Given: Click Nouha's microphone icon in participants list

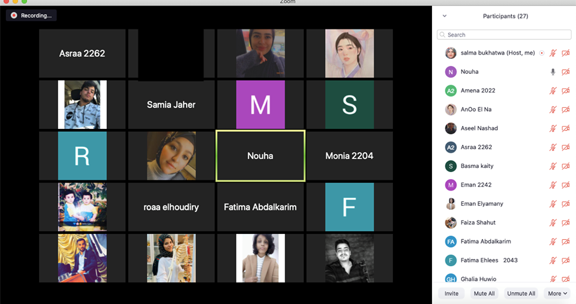Looking at the screenshot, I should (x=553, y=72).
